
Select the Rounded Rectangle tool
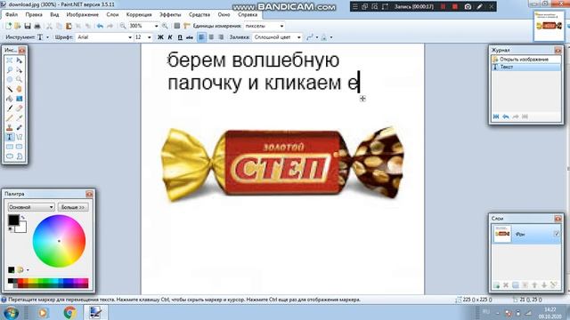pos(19,147)
